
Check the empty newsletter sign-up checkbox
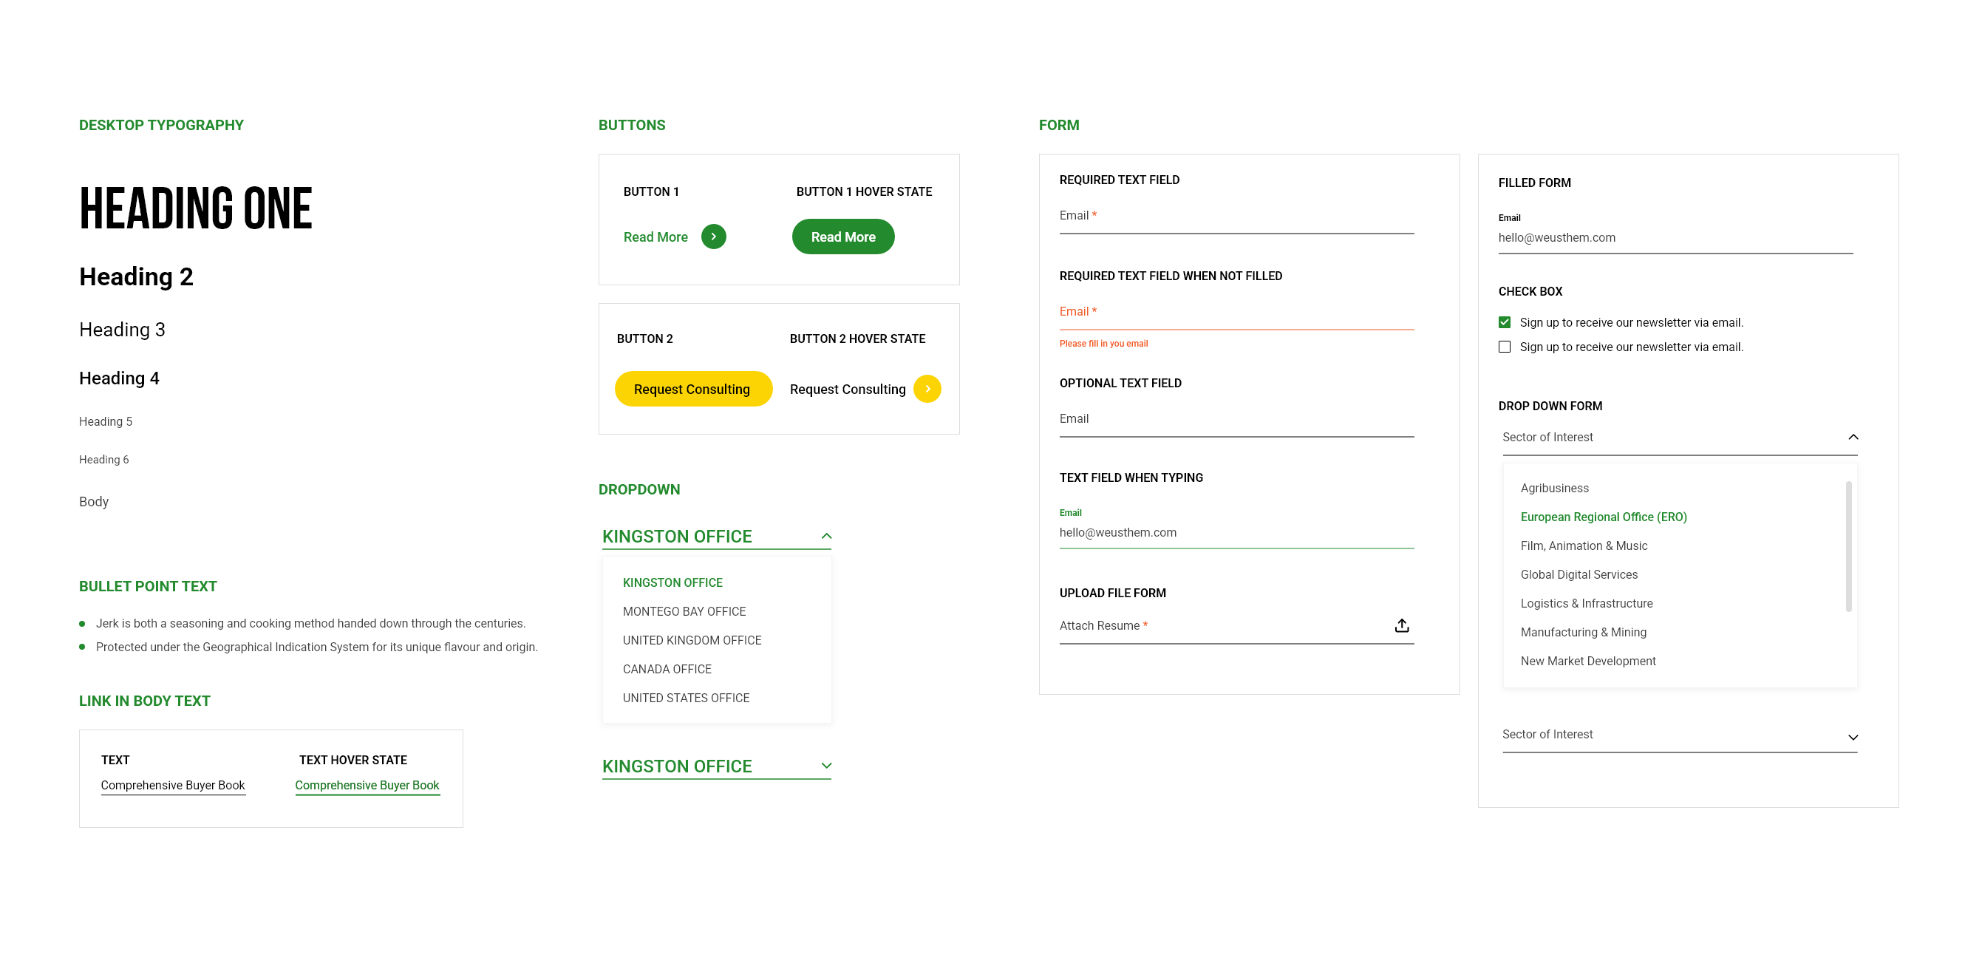coord(1505,347)
